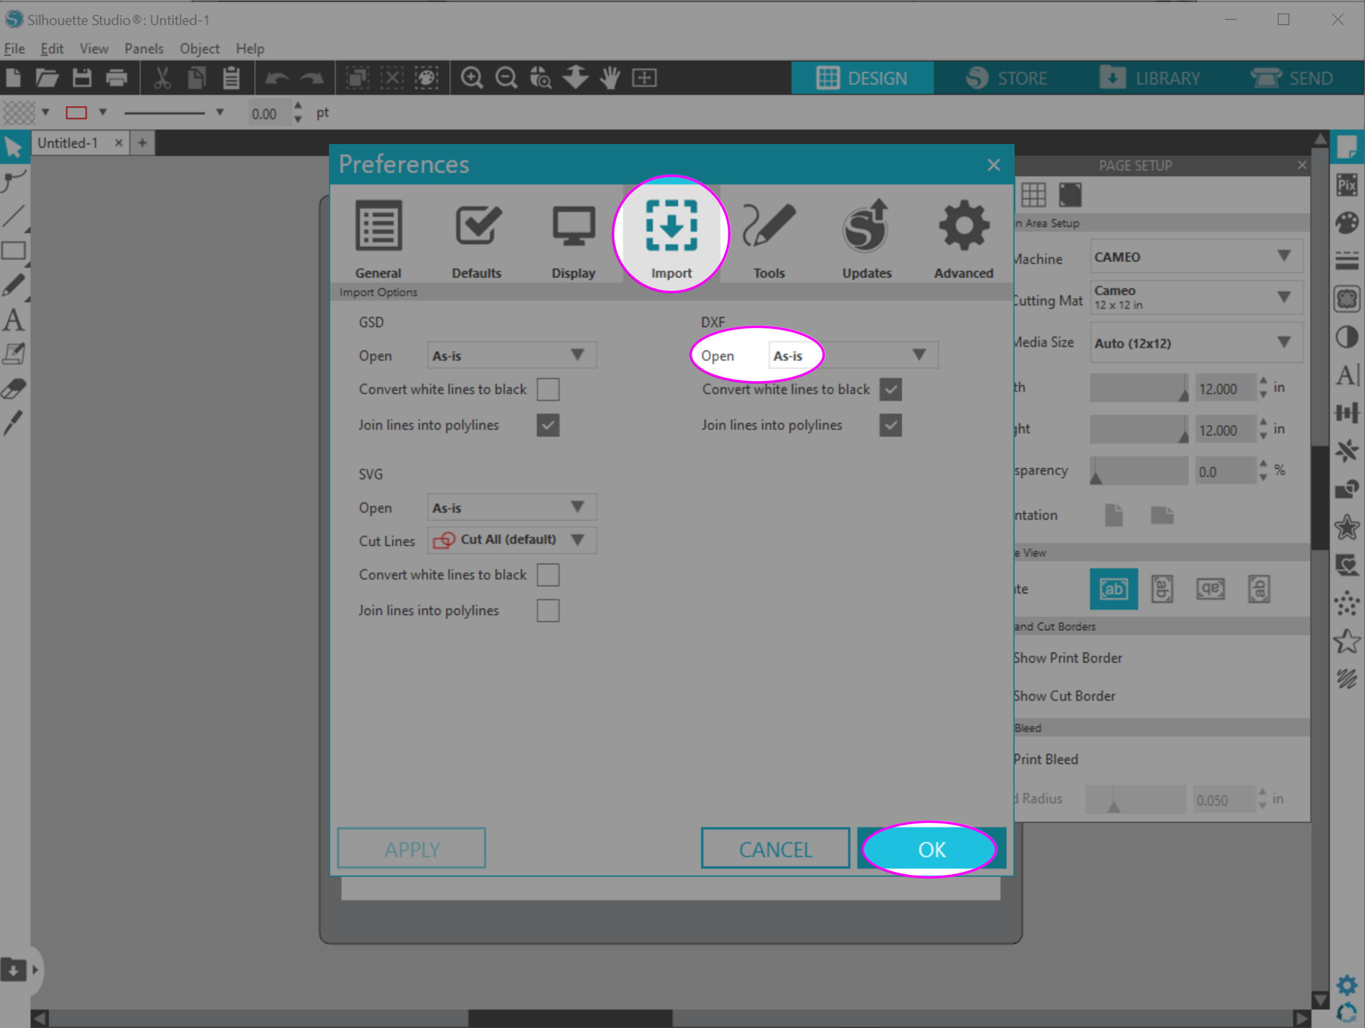Click the APPLY button in Preferences
The height and width of the screenshot is (1028, 1365).
412,849
